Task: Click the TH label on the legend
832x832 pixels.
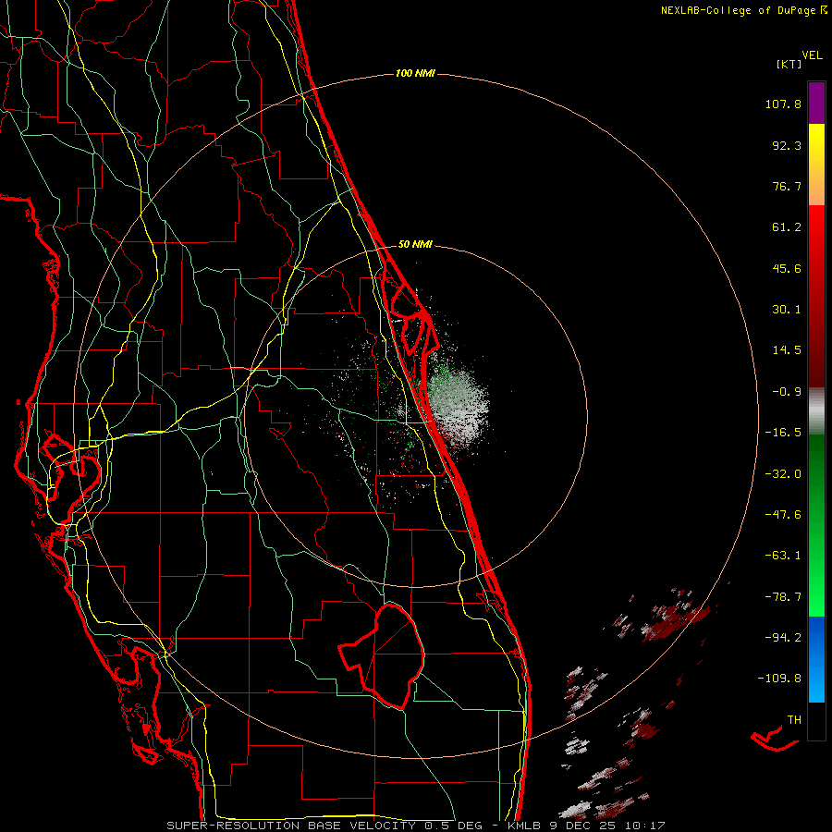Action: pyautogui.click(x=794, y=719)
